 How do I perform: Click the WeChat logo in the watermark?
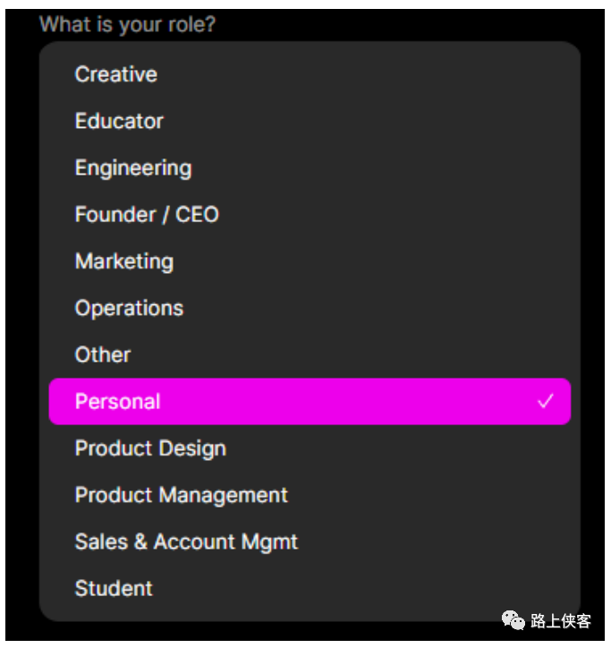pos(513,620)
